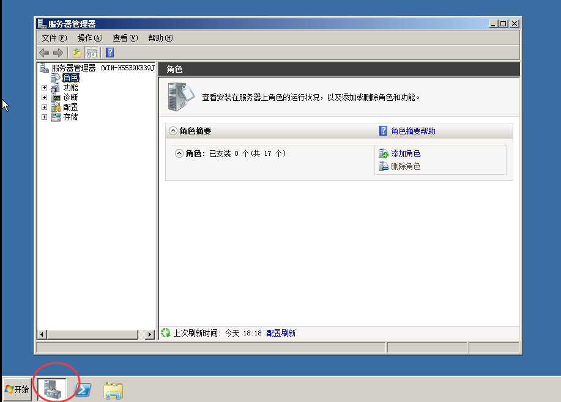The height and width of the screenshot is (402, 561).
Task: Click the 添加角色 green plus icon
Action: coord(385,153)
